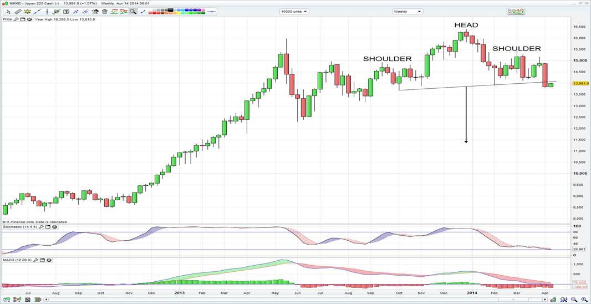Screen dimensions: 591x304
Task: Select the red-green channel drawing tool
Action: pos(114,12)
